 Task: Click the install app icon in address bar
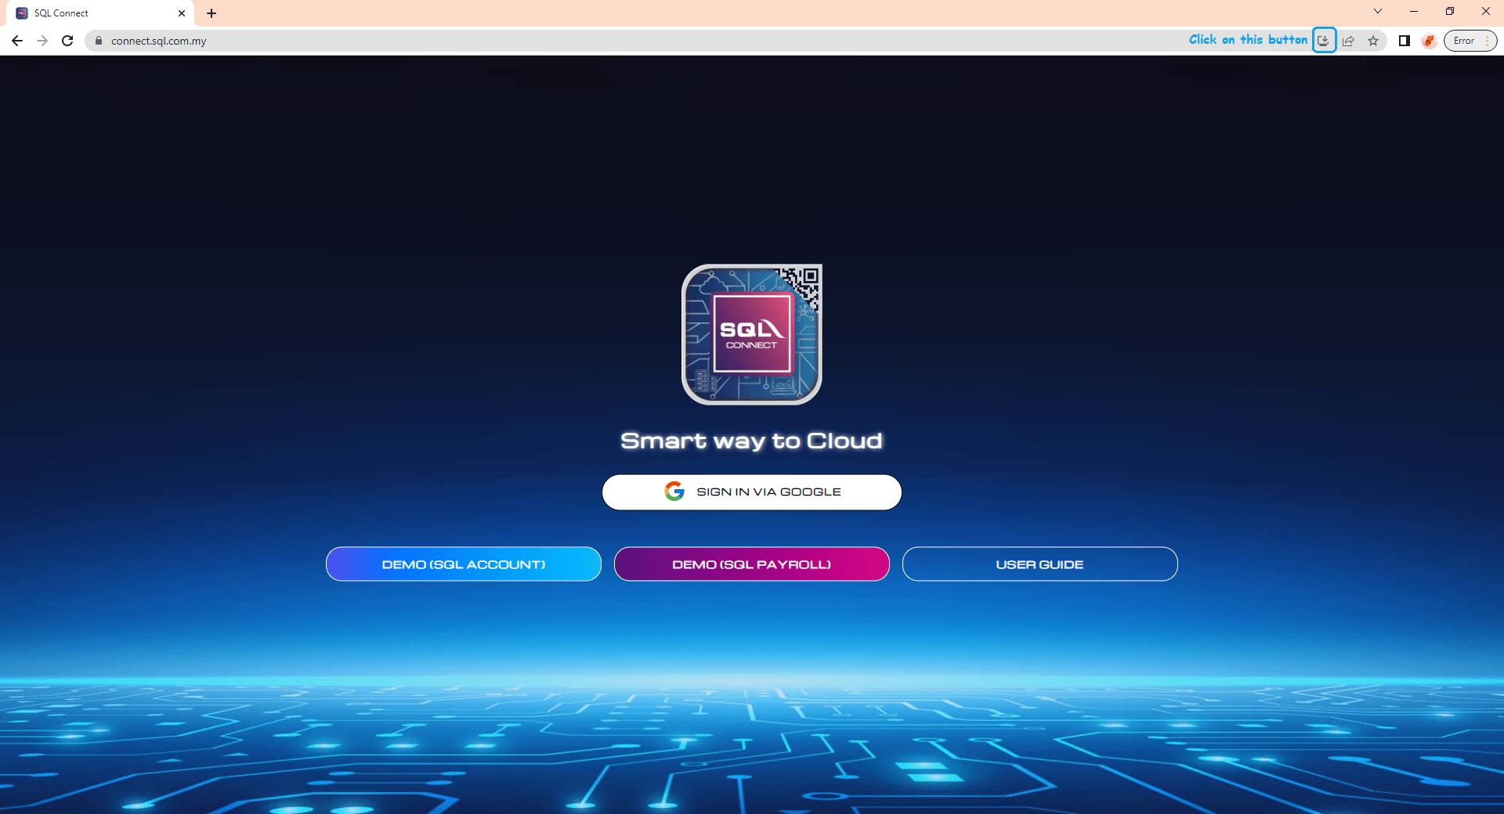pos(1324,41)
